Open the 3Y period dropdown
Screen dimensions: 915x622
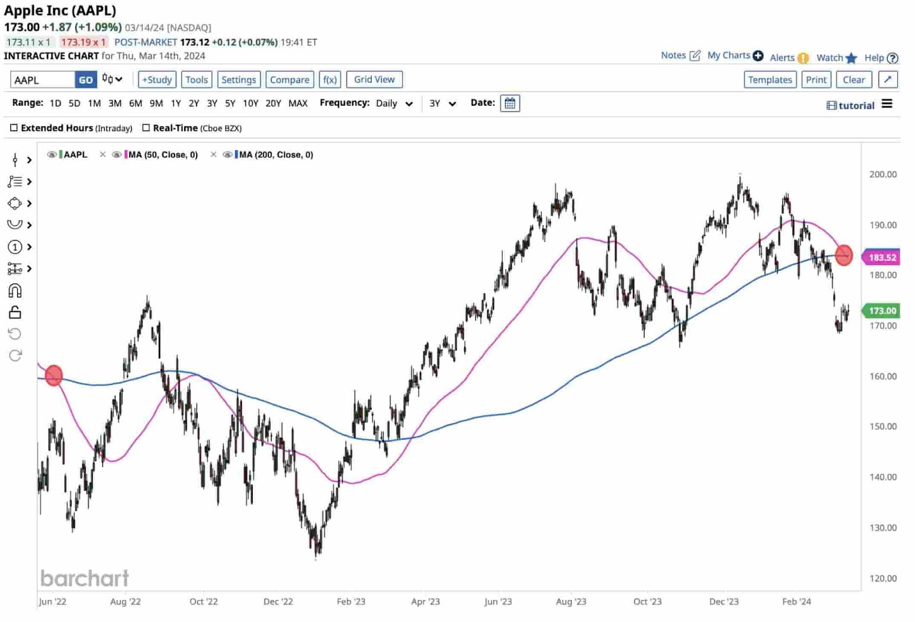(443, 103)
